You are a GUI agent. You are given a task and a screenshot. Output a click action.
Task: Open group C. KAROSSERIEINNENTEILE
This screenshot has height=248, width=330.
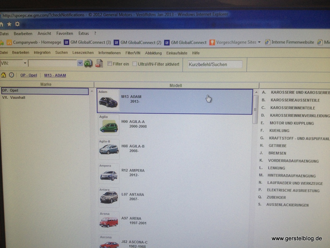tap(288, 108)
